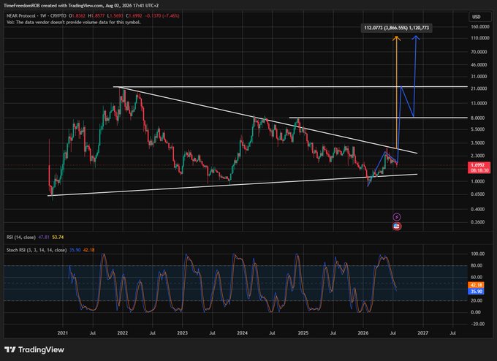Click the US flag economic event icon
This screenshot has width=497, height=361.
pos(397,227)
